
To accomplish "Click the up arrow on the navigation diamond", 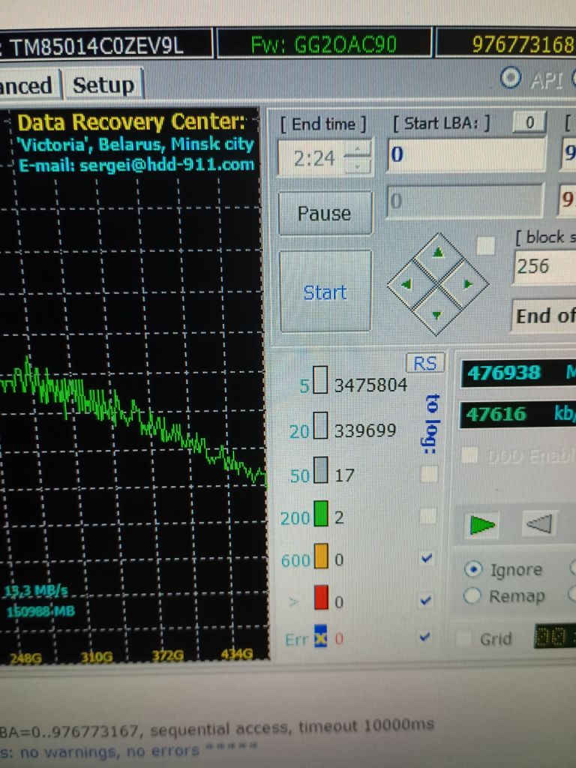I will (x=438, y=252).
